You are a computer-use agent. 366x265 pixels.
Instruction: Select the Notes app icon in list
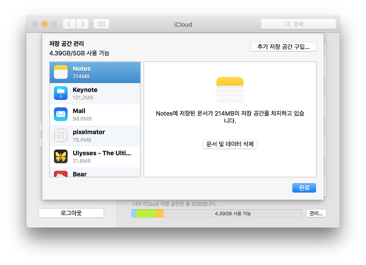(x=61, y=72)
